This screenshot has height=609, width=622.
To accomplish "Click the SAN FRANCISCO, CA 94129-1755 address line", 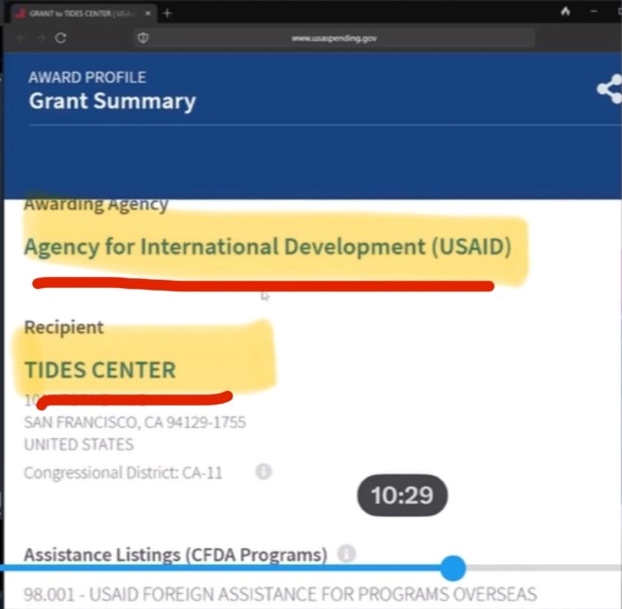I will click(x=135, y=422).
